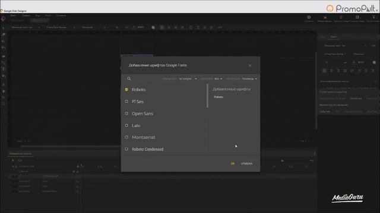Align text left in the top toolbar

(162, 27)
